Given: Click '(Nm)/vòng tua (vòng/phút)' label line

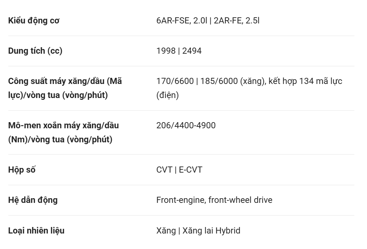Looking at the screenshot, I should [60, 139].
